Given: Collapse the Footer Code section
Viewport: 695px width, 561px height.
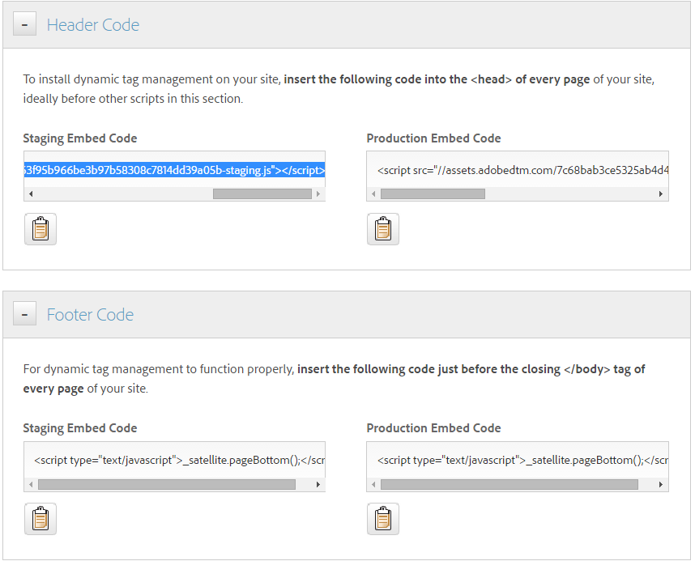Looking at the screenshot, I should [x=25, y=314].
